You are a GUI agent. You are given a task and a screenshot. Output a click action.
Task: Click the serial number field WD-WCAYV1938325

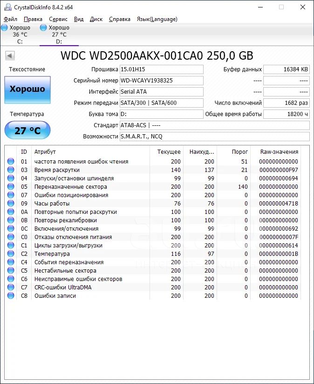[x=162, y=81]
